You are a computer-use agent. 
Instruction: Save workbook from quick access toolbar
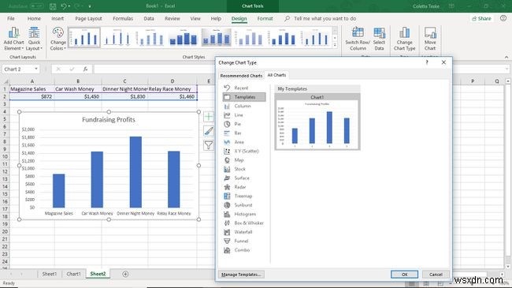[53, 6]
